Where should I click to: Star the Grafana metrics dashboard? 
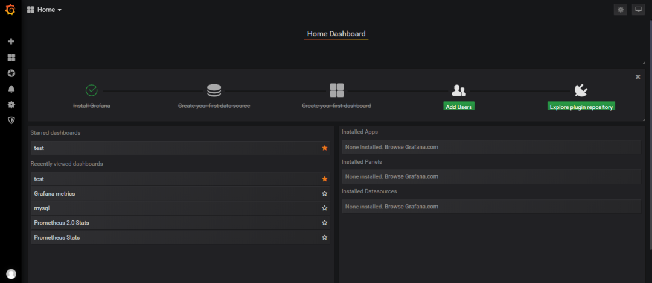point(324,193)
